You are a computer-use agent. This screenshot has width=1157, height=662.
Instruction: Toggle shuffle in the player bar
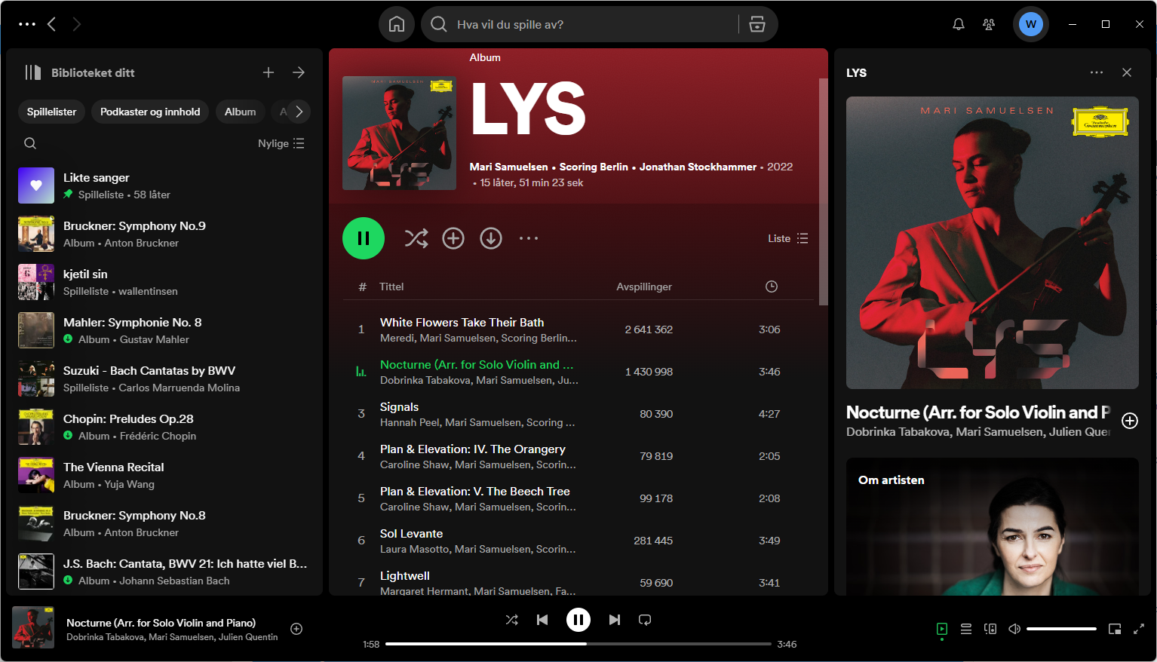pyautogui.click(x=512, y=620)
